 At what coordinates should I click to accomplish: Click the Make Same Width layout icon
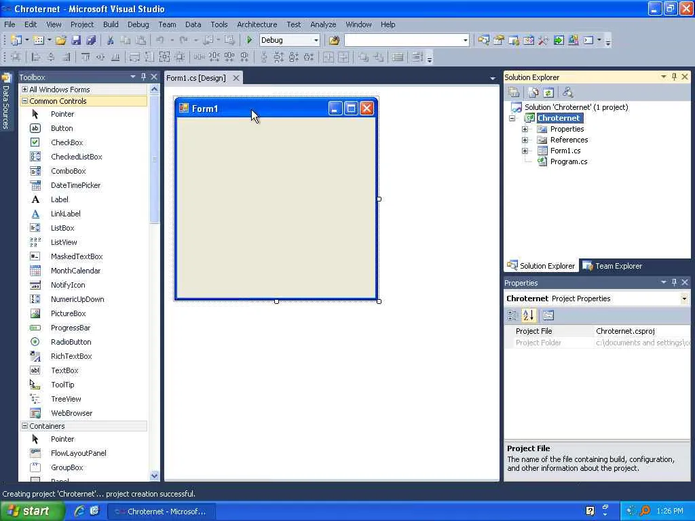134,57
